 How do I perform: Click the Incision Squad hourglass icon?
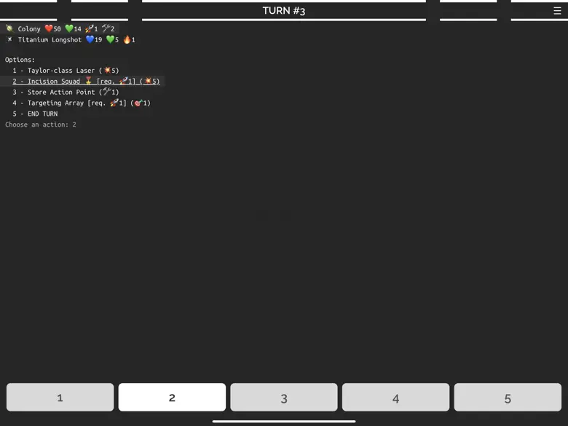(x=88, y=81)
